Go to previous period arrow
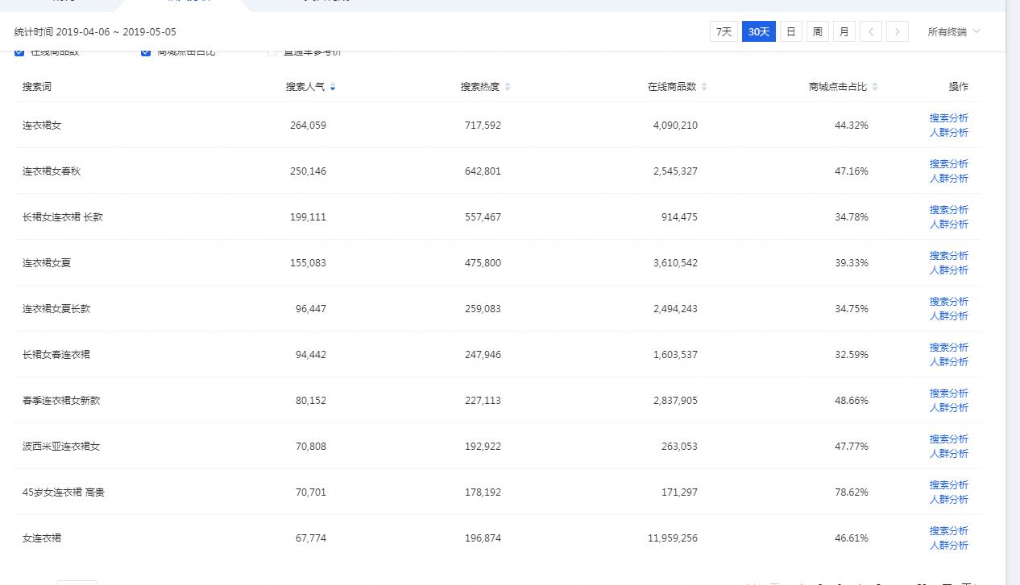The image size is (1020, 585). click(x=870, y=32)
